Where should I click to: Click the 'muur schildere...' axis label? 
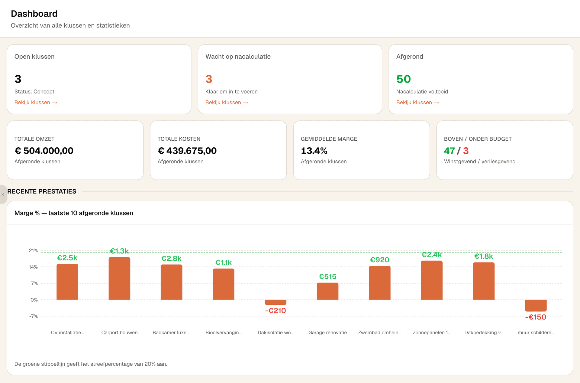click(536, 332)
